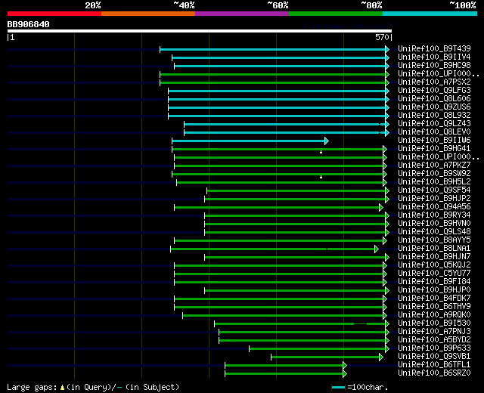
Task: Select the UniRef100_B9H5L2 label
Action: 434,182
